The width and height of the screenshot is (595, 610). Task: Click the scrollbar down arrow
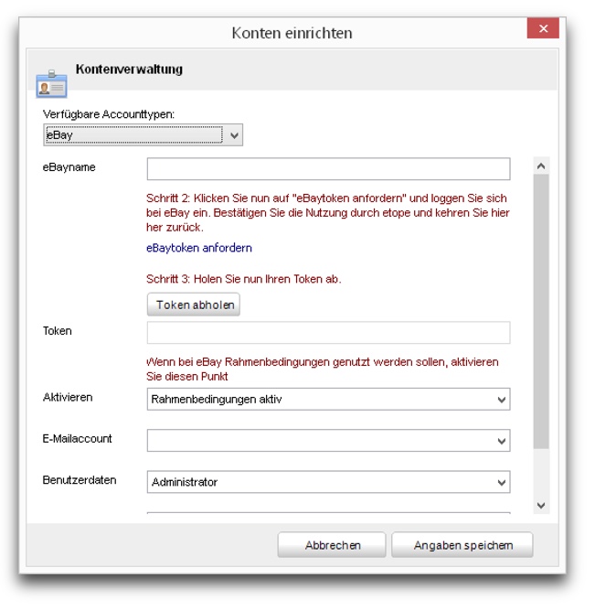541,506
